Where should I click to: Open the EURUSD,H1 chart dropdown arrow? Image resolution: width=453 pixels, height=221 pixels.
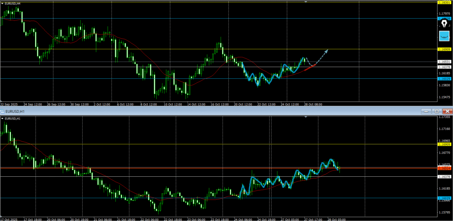pyautogui.click(x=2, y=119)
